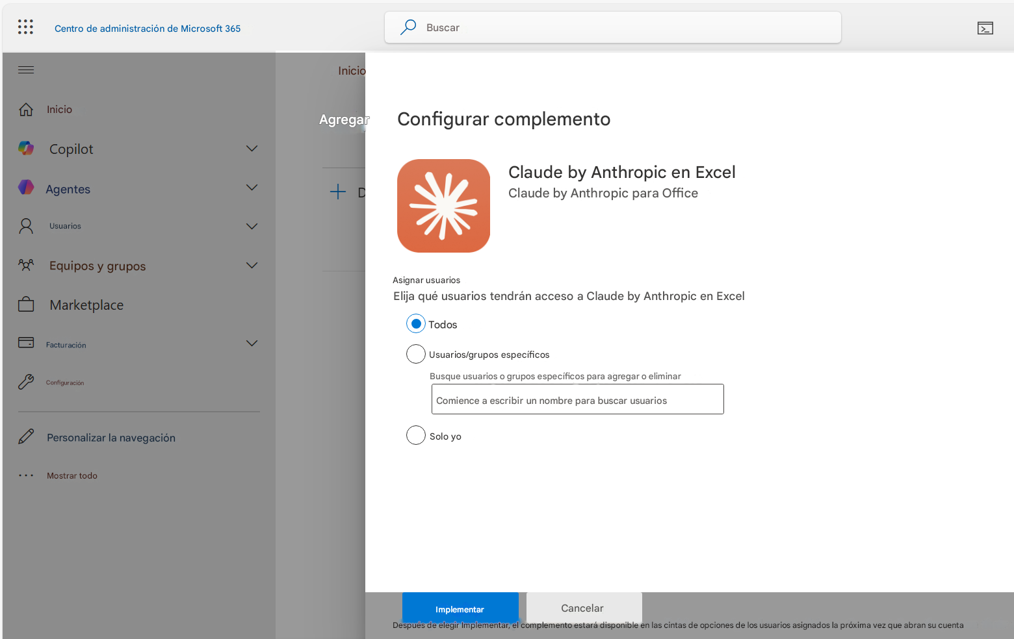1014x639 pixels.
Task: Open Copilot in the sidebar
Action: pyautogui.click(x=71, y=149)
